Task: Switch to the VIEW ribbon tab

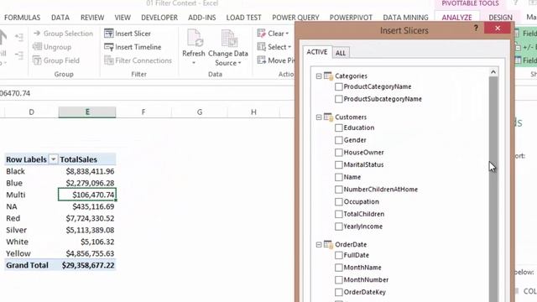Action: 123,18
